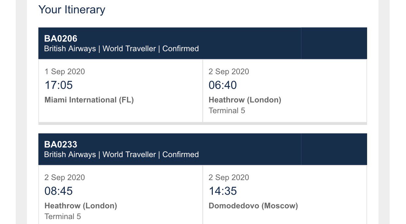Viewport: 406px width, 224px height.
Task: Click the date above the 08:45 departure
Action: point(65,178)
